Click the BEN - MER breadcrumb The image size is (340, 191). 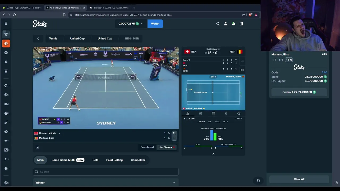[x=132, y=38]
